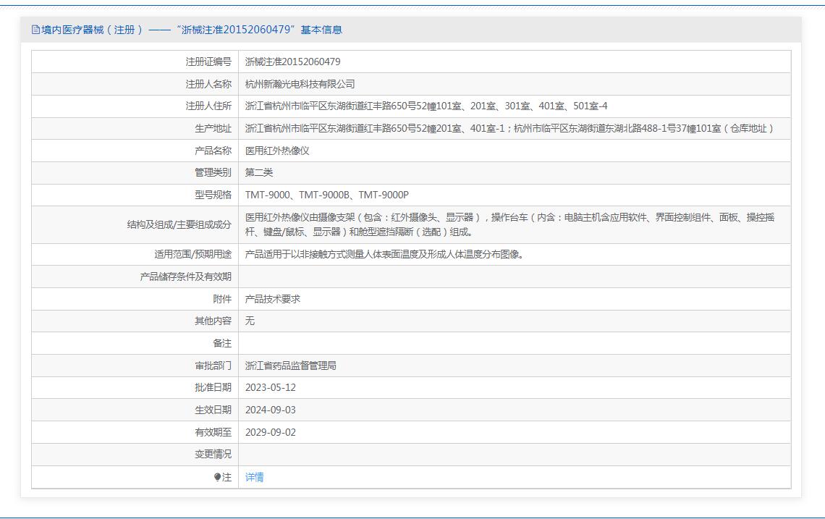Click the structure and composition description text

(x=509, y=224)
